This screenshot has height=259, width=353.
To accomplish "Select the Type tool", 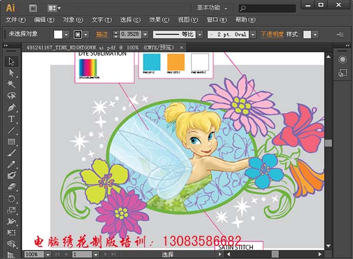I will 11,119.
